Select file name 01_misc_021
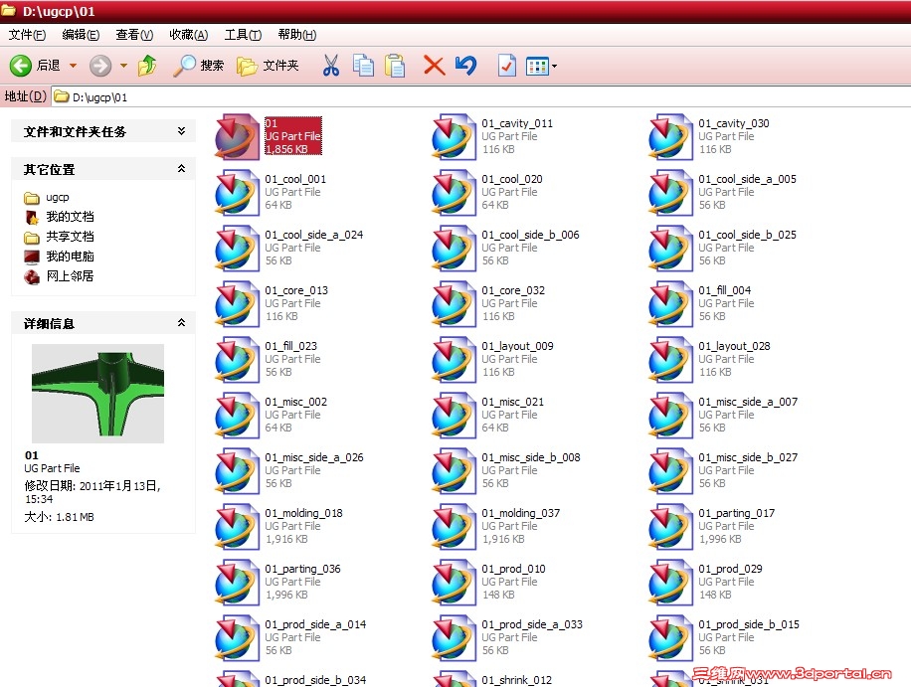Image resolution: width=911 pixels, height=687 pixels. click(512, 402)
